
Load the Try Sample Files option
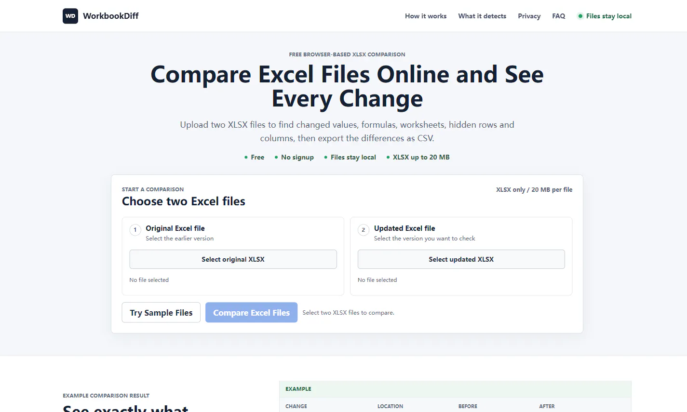point(161,313)
